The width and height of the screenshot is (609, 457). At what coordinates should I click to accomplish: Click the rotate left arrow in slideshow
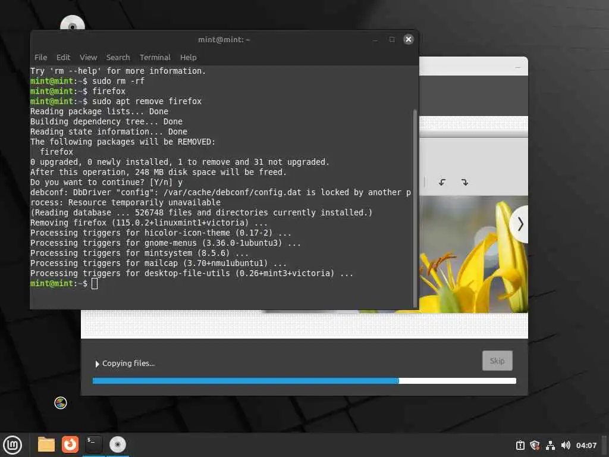coord(442,182)
